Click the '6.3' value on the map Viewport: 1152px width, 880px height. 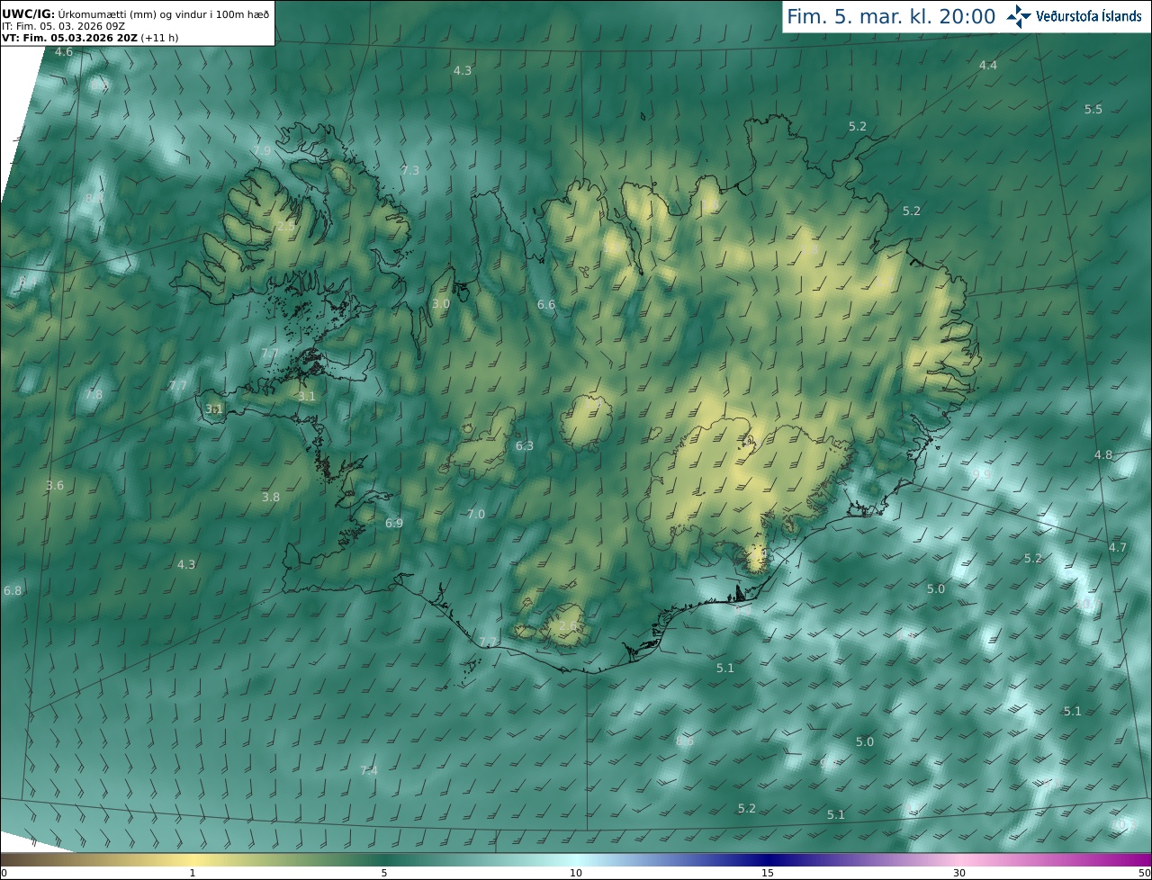525,445
